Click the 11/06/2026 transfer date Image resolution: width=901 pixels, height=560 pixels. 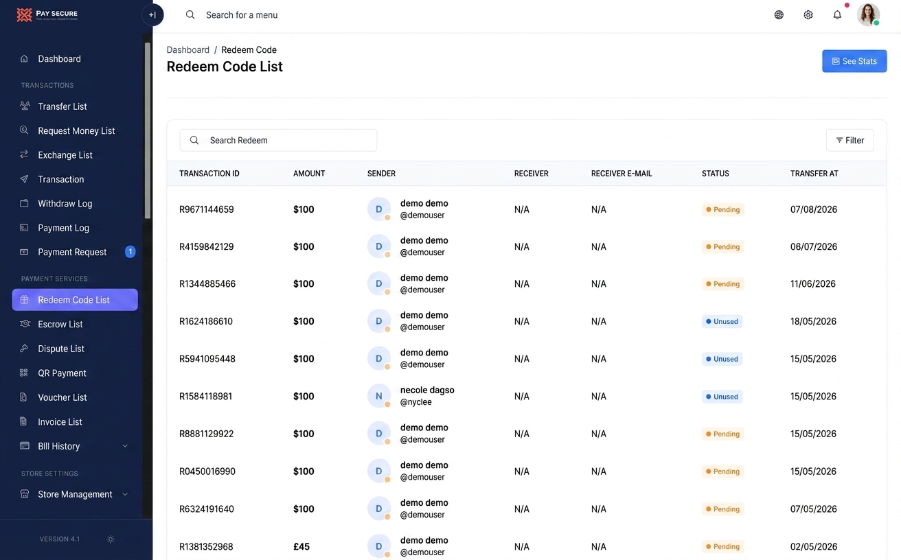coord(813,284)
